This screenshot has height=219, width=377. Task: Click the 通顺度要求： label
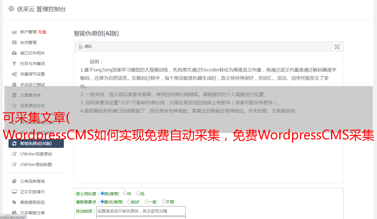click(88, 202)
